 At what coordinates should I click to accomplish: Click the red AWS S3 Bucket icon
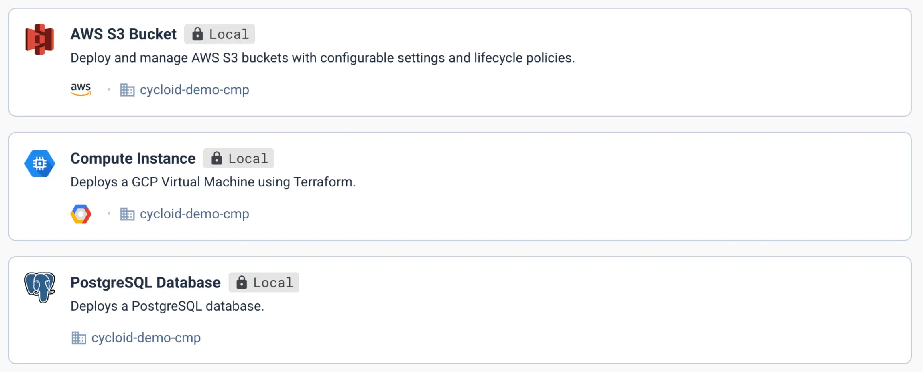[x=39, y=39]
